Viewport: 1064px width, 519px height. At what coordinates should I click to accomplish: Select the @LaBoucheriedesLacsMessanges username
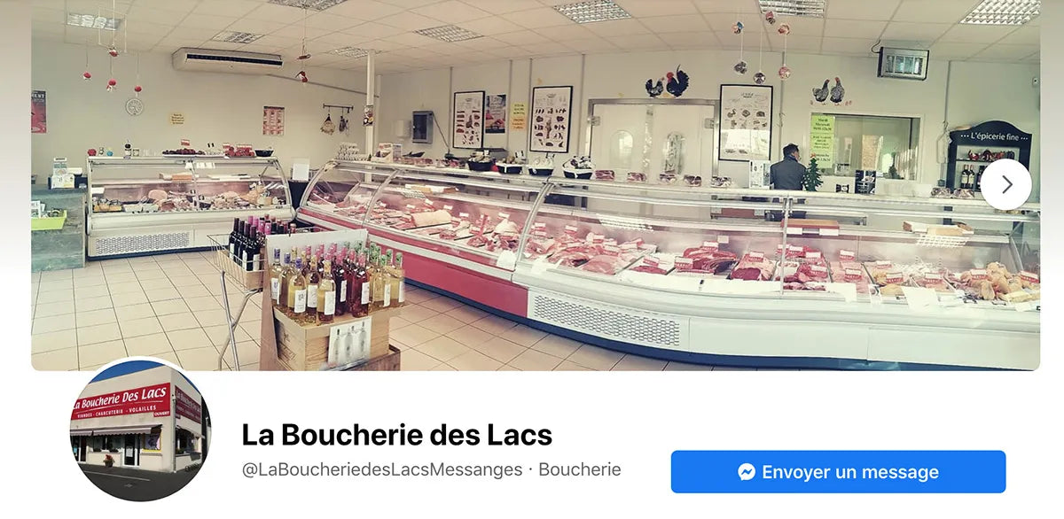pos(382,469)
